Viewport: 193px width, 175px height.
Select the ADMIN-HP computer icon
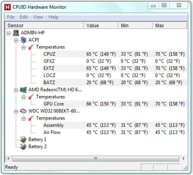[16, 33]
